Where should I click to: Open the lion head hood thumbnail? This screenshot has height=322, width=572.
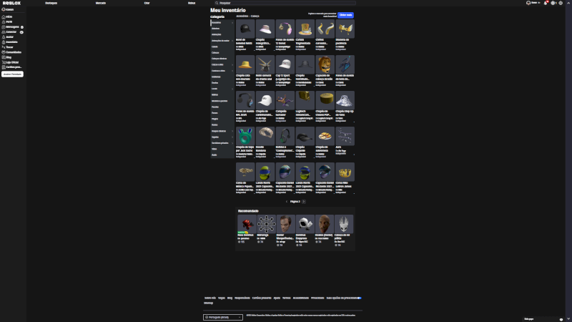click(325, 64)
